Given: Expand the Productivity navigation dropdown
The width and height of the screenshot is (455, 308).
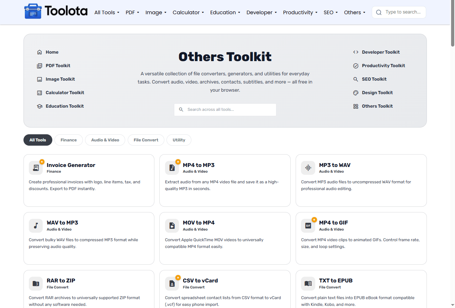Looking at the screenshot, I should coord(300,12).
